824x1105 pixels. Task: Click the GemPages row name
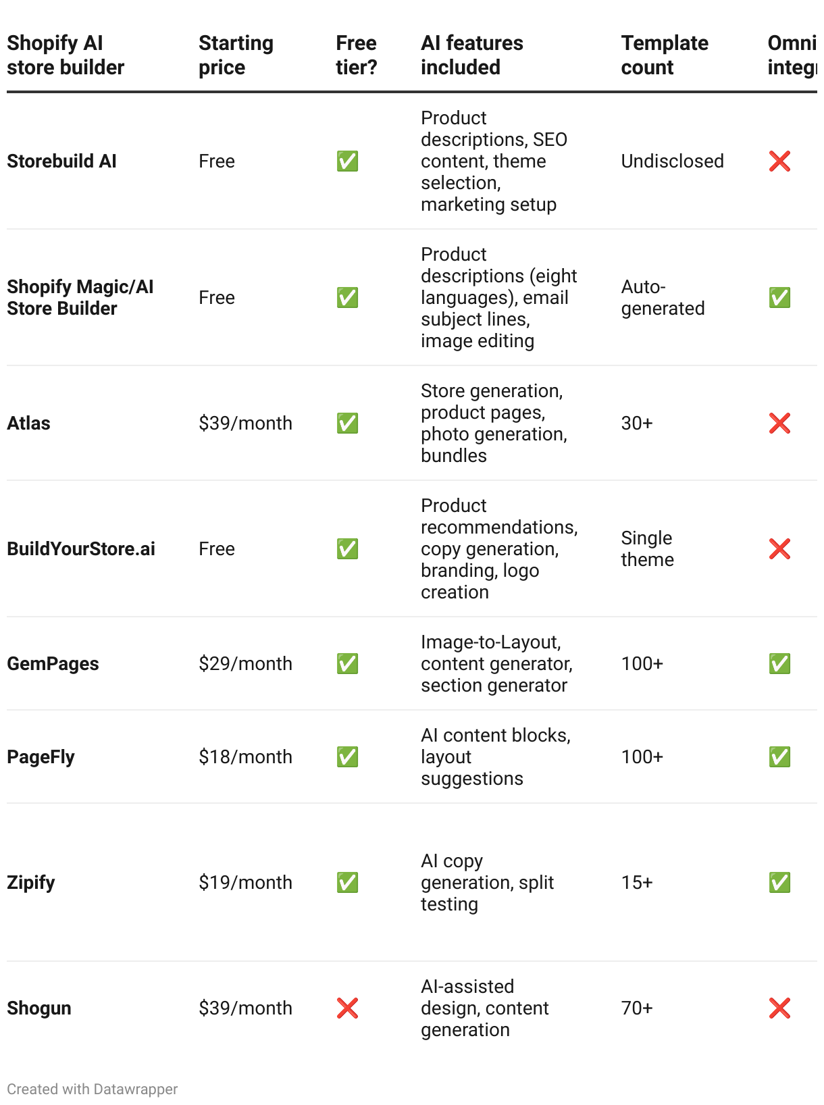pyautogui.click(x=53, y=664)
